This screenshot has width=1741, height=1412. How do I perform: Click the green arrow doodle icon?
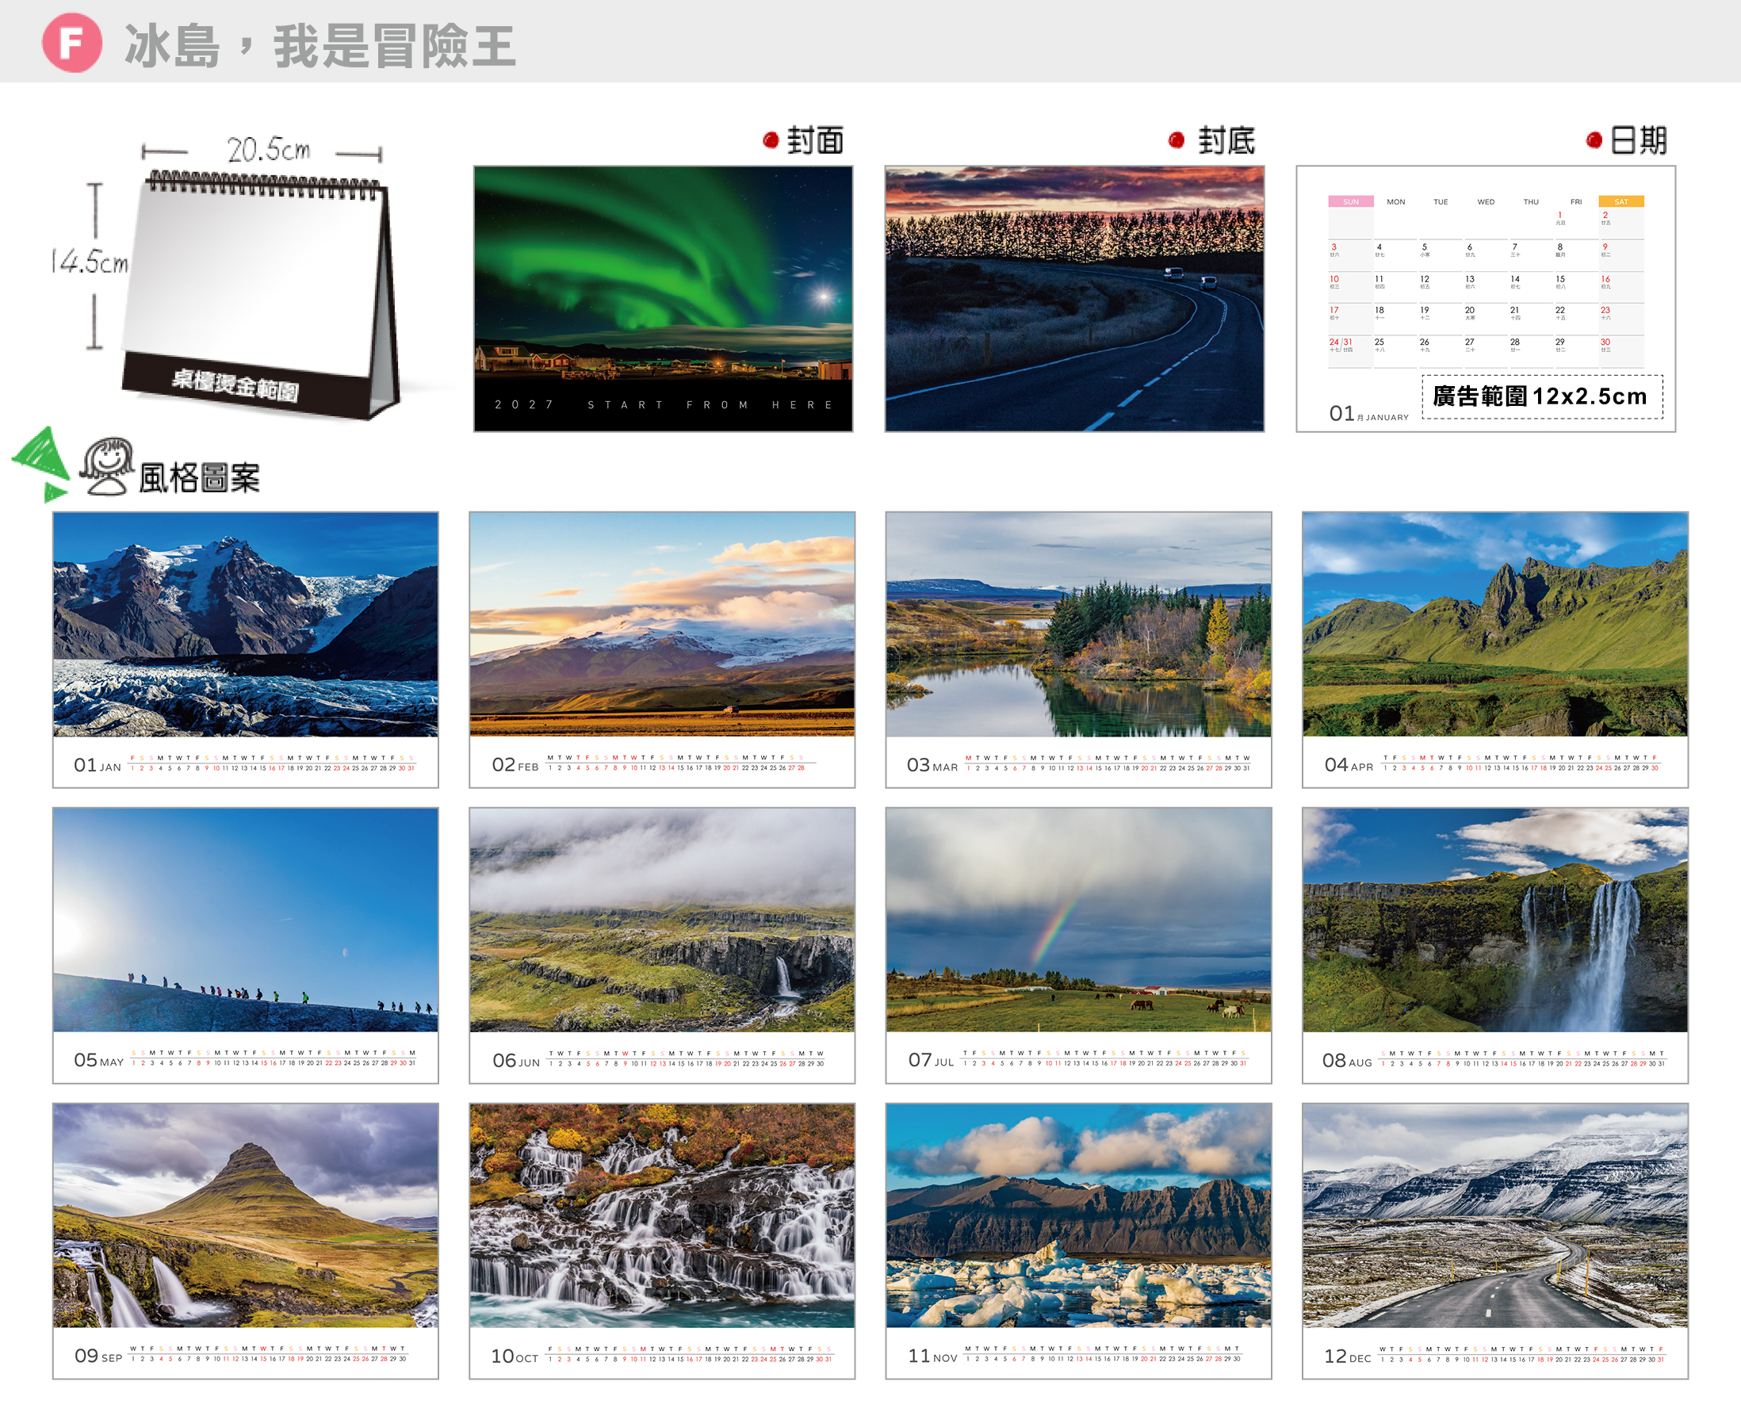click(x=40, y=464)
